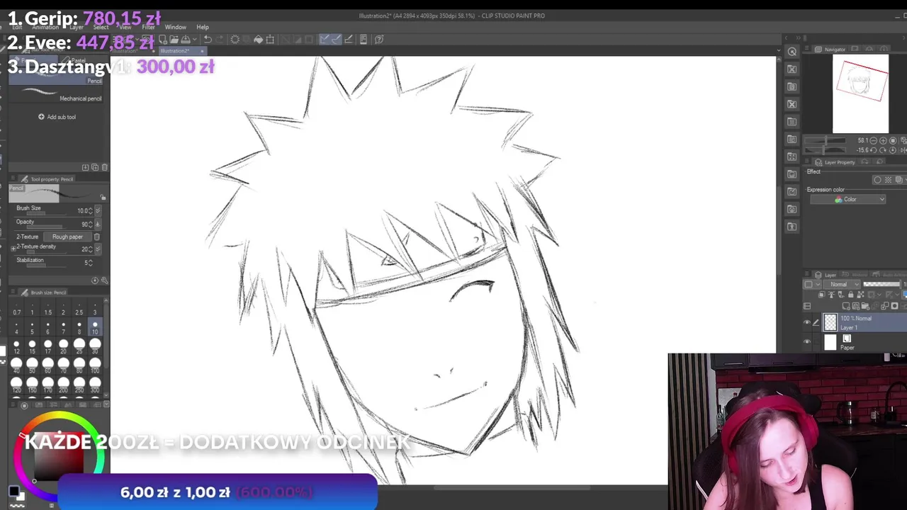
Task: Select the Layer panel tab
Action: tap(826, 275)
